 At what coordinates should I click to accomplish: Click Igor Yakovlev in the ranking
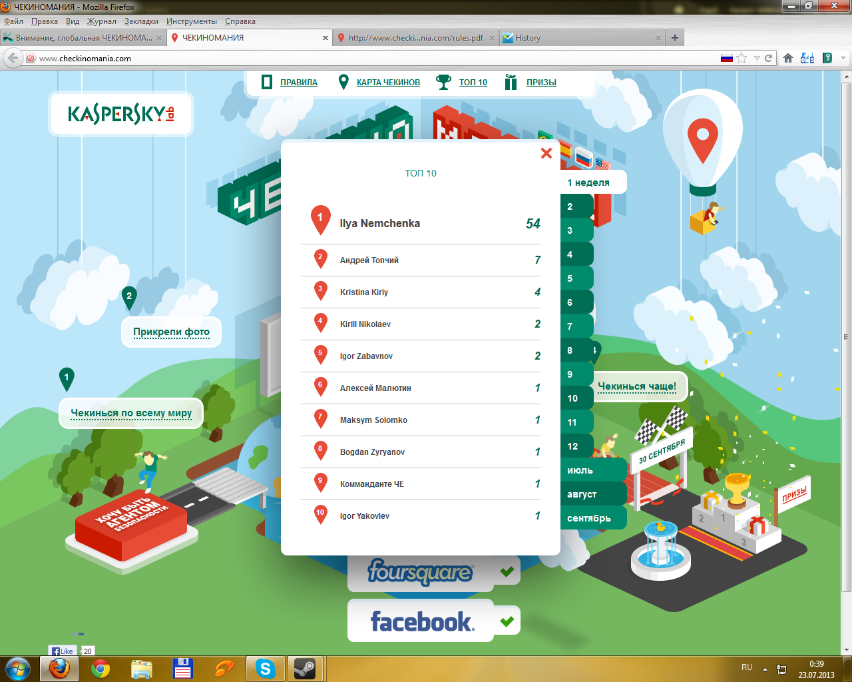point(365,516)
